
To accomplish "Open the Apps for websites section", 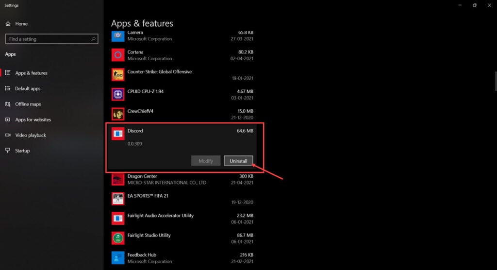I will pyautogui.click(x=33, y=119).
